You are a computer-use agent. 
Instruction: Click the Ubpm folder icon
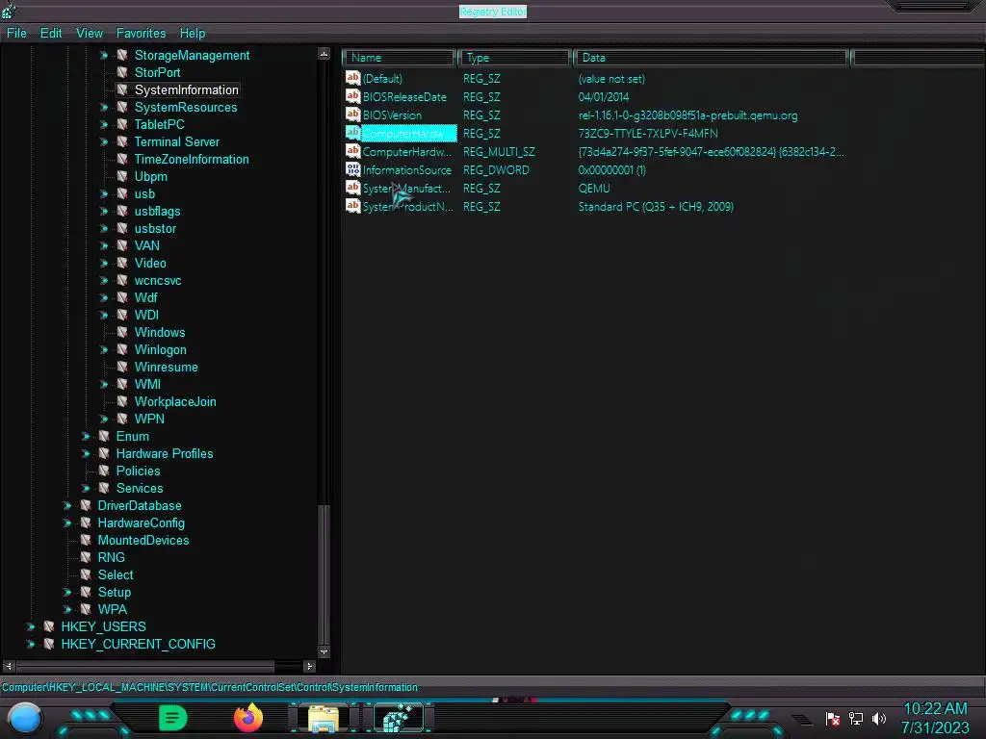(122, 177)
